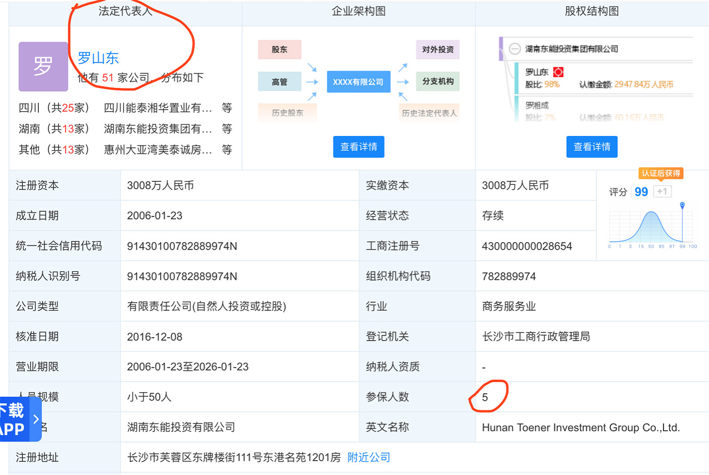Click 分支机构 box in structure chart
The image size is (709, 475).
click(x=438, y=81)
